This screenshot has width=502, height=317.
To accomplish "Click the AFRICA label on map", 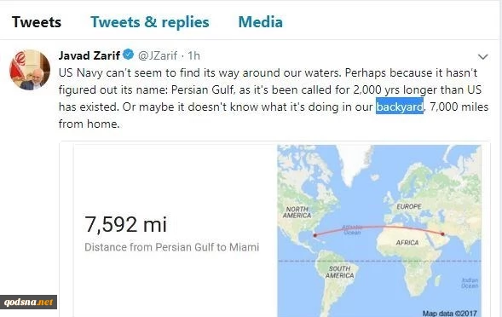I will (x=407, y=243).
